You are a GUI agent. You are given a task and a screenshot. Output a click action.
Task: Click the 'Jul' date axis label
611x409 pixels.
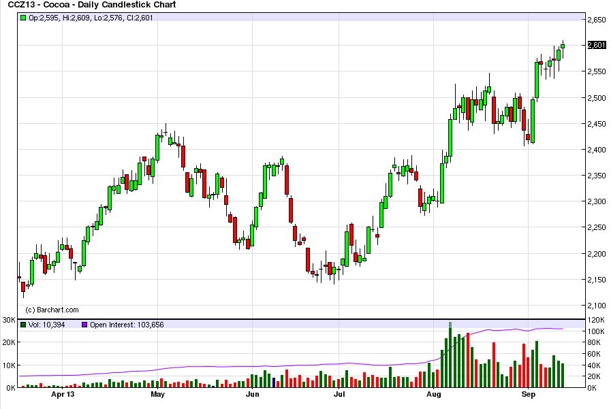coord(339,394)
